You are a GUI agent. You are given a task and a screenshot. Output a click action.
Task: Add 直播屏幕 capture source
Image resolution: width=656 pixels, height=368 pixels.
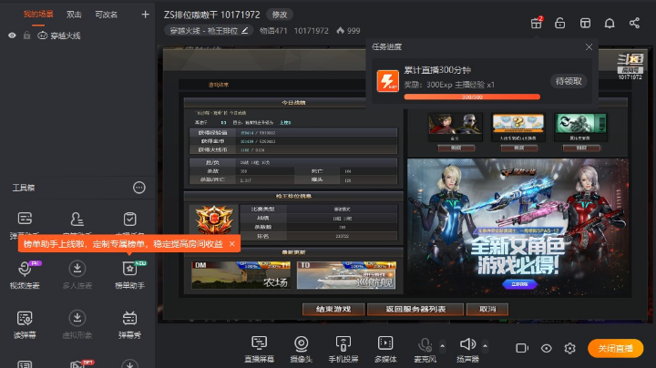(260, 349)
